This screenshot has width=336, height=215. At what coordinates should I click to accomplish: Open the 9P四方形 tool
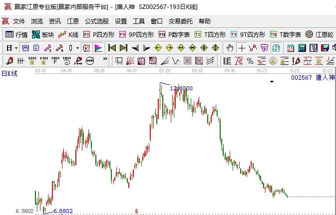pyautogui.click(x=136, y=34)
